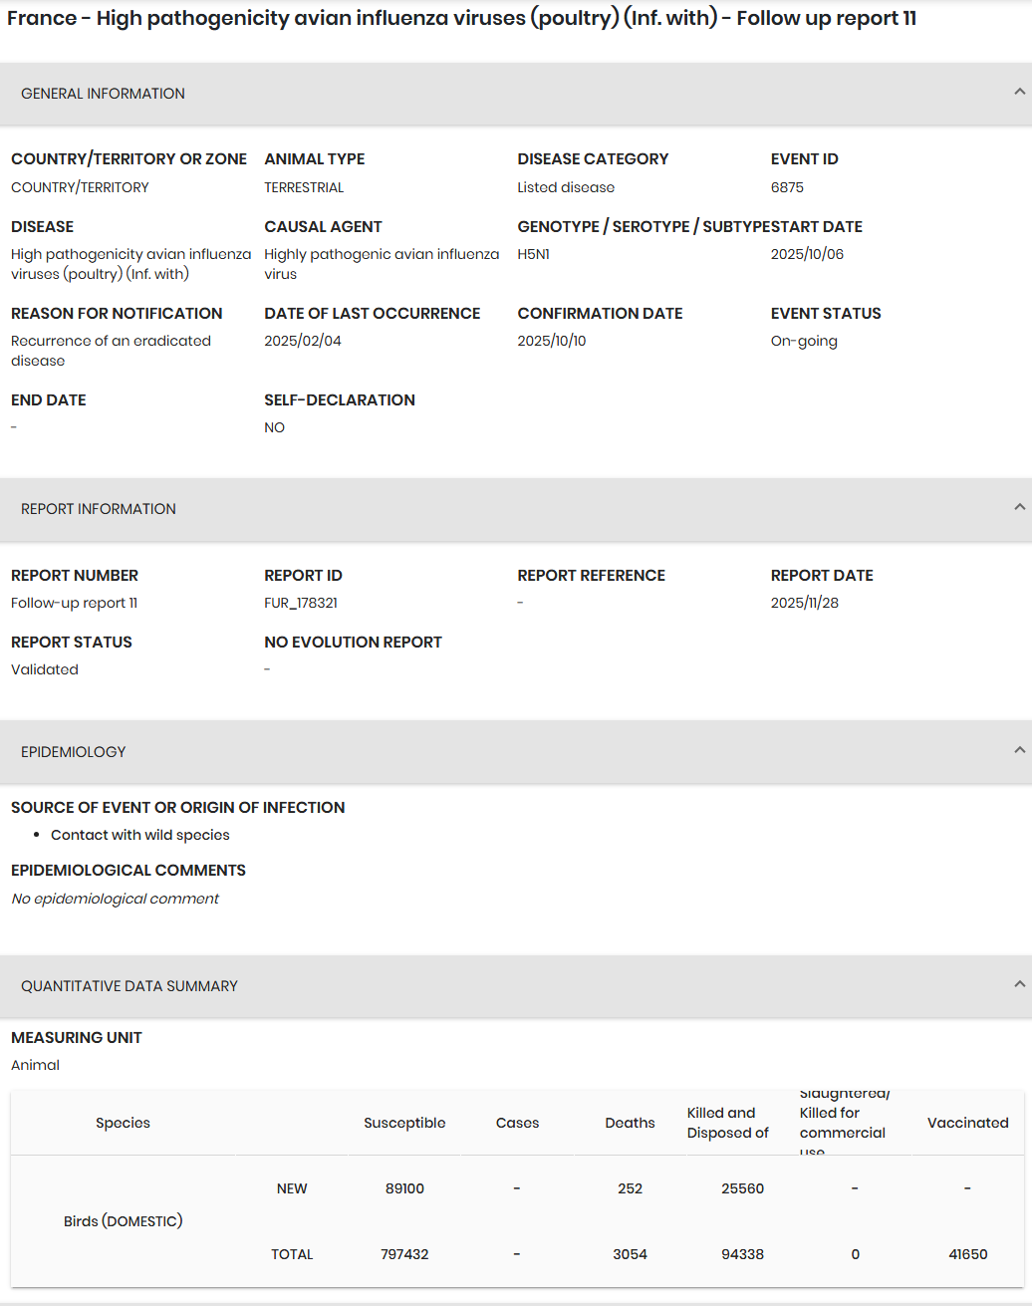The image size is (1032, 1306).
Task: Click the NEW row label
Action: point(292,1188)
